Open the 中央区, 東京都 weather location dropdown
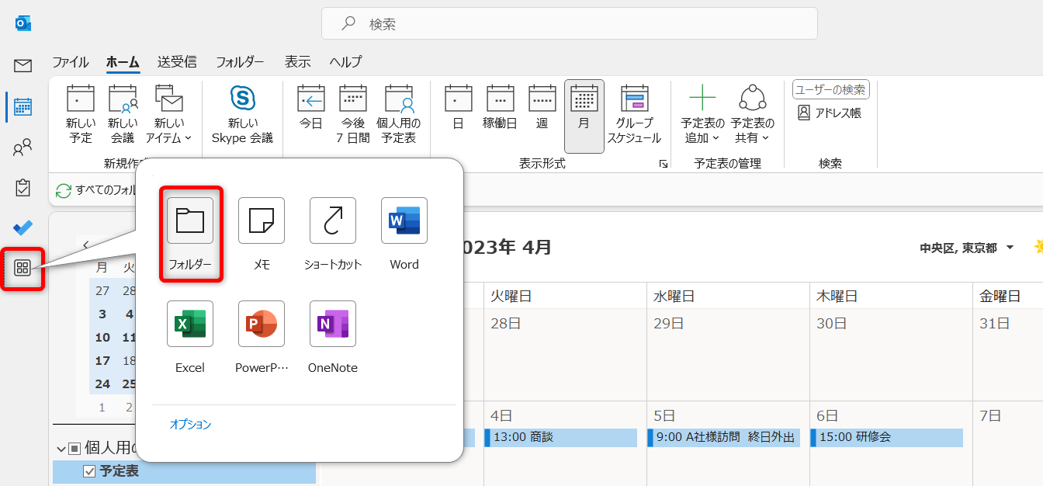This screenshot has width=1043, height=486. (1010, 248)
